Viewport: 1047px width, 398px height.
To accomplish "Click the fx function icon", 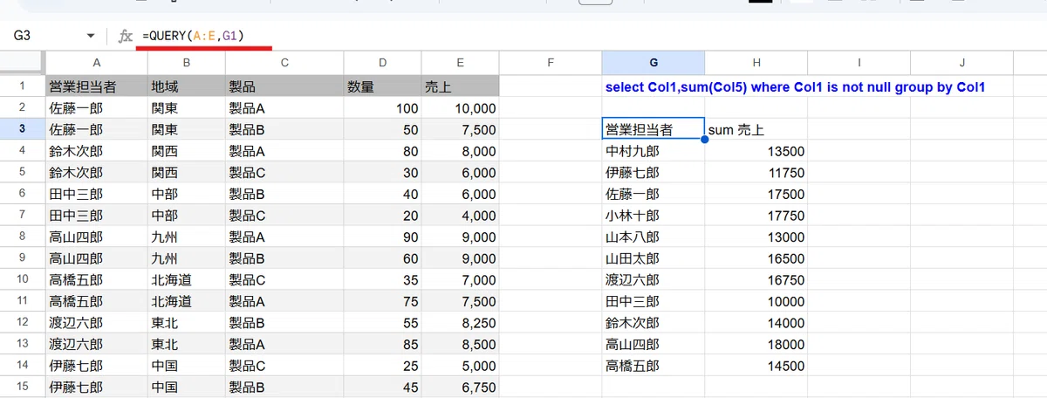I will pyautogui.click(x=126, y=36).
